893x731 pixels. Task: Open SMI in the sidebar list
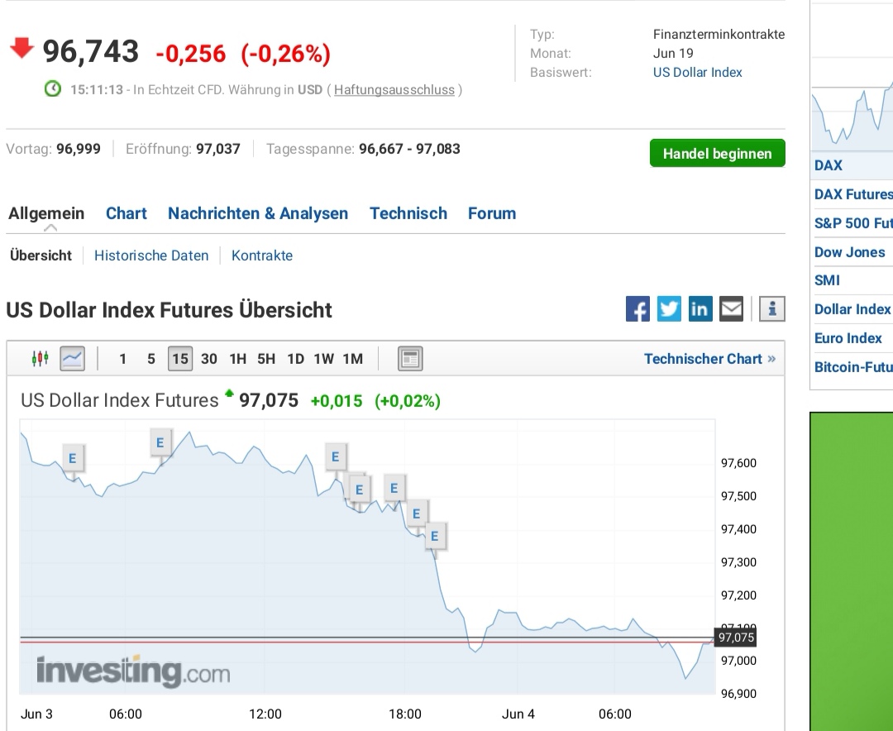[827, 280]
